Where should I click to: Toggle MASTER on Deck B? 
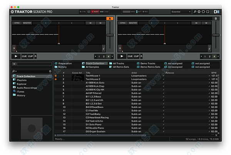[133, 23]
